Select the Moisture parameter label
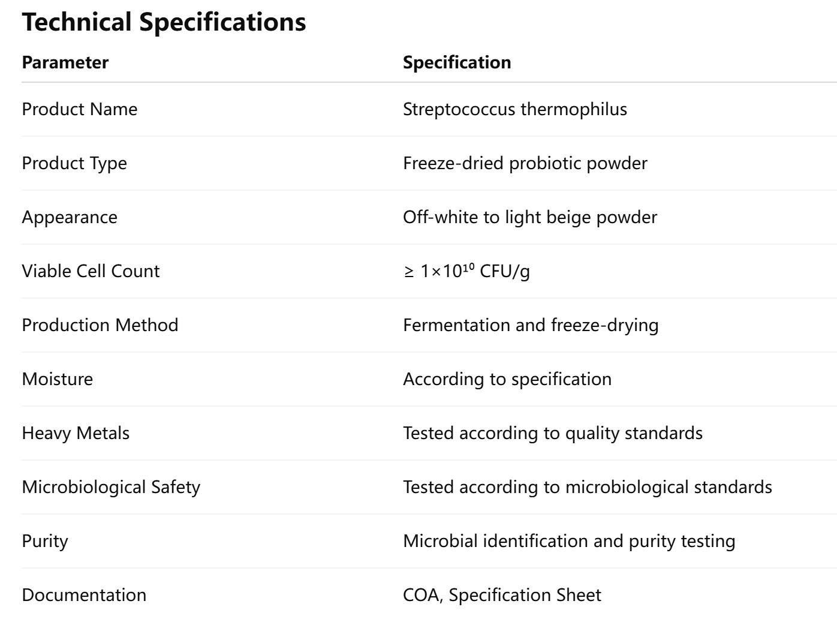 [58, 379]
